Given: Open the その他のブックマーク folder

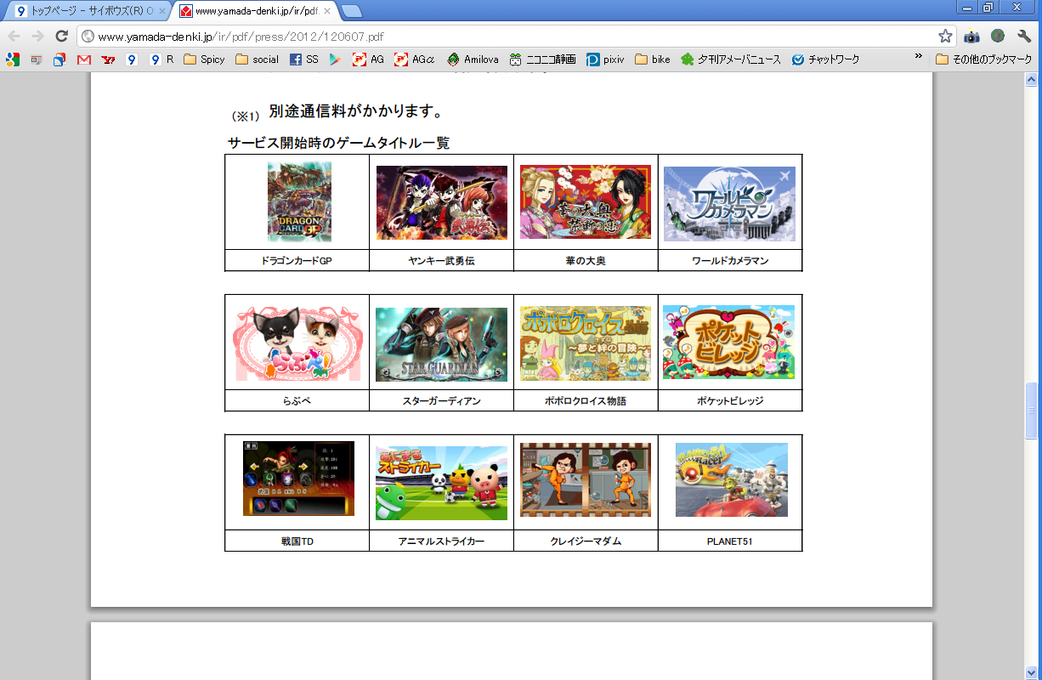Looking at the screenshot, I should pos(985,59).
